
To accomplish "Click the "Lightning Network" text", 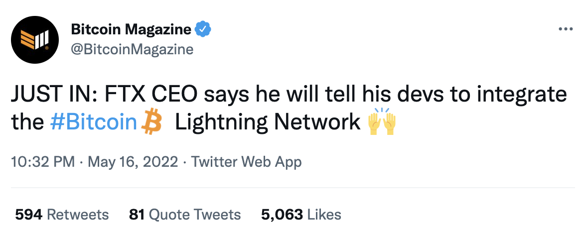I will pyautogui.click(x=268, y=122).
